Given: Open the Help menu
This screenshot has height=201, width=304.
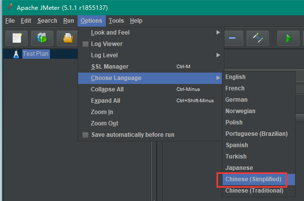Looking at the screenshot, I should click(x=136, y=21).
